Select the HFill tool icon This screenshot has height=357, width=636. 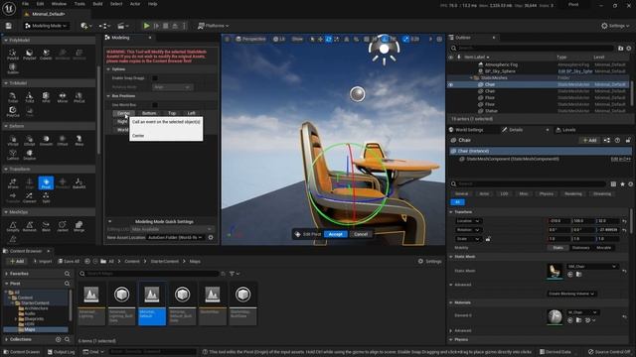(x=46, y=97)
